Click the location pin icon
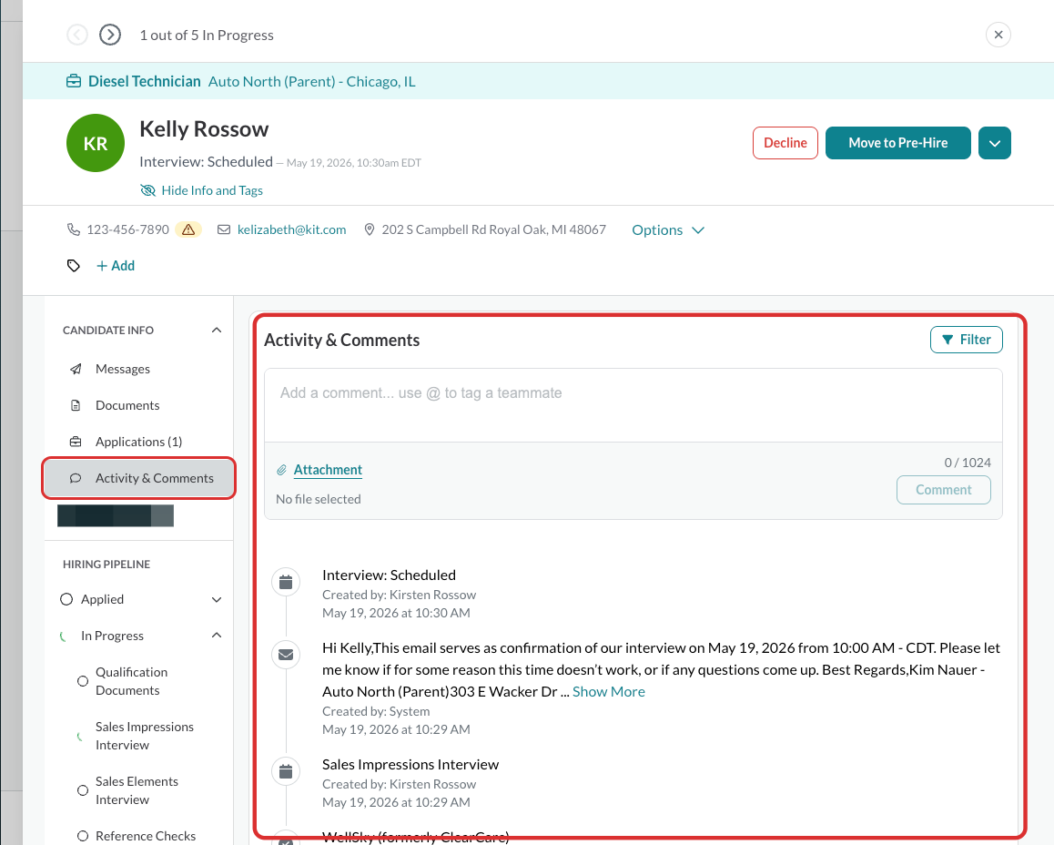This screenshot has width=1054, height=845. click(369, 229)
